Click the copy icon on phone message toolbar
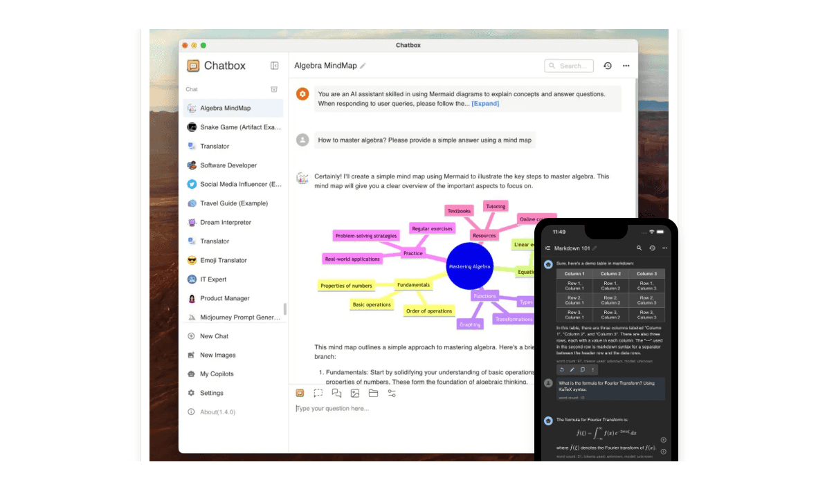This screenshot has width=816, height=489. point(582,370)
